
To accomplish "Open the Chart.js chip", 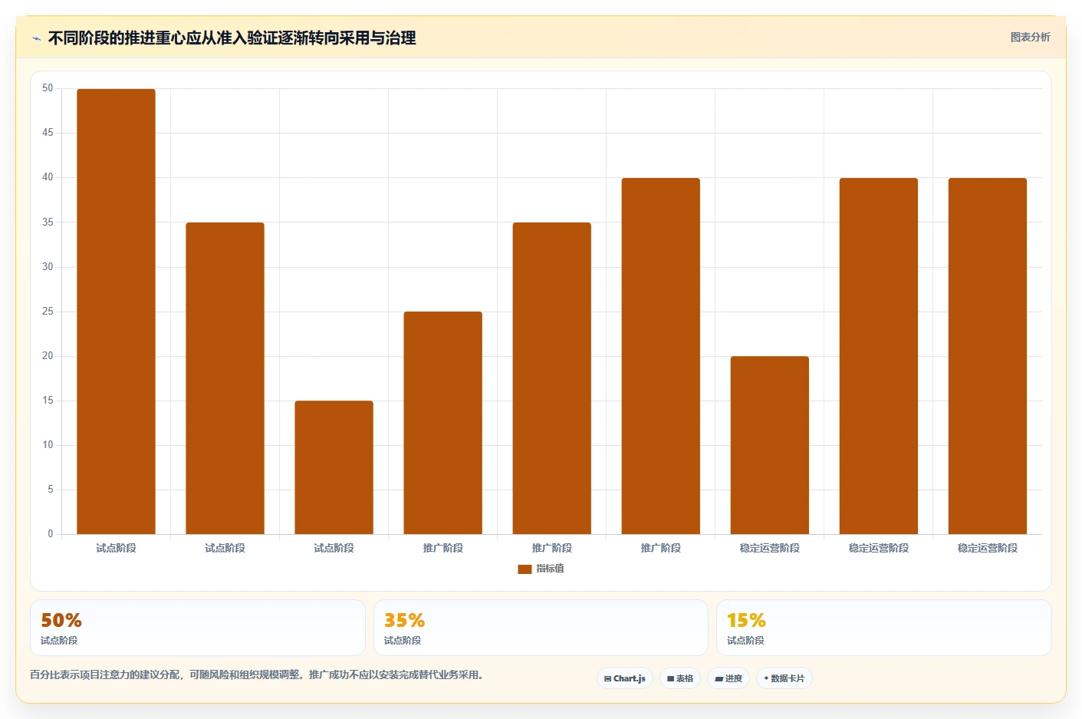I will point(625,678).
